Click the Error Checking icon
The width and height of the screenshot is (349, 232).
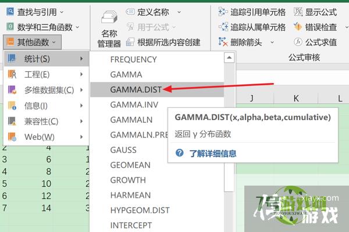click(298, 27)
